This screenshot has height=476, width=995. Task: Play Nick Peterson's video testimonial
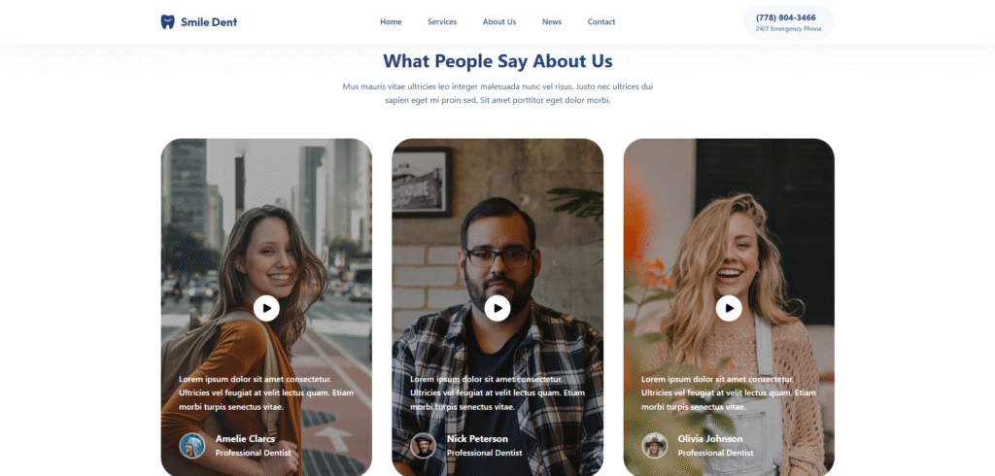click(x=497, y=309)
